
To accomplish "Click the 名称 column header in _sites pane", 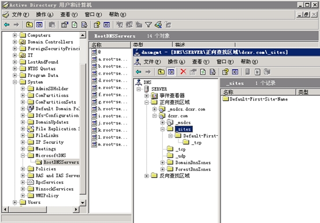I will [x=258, y=92].
